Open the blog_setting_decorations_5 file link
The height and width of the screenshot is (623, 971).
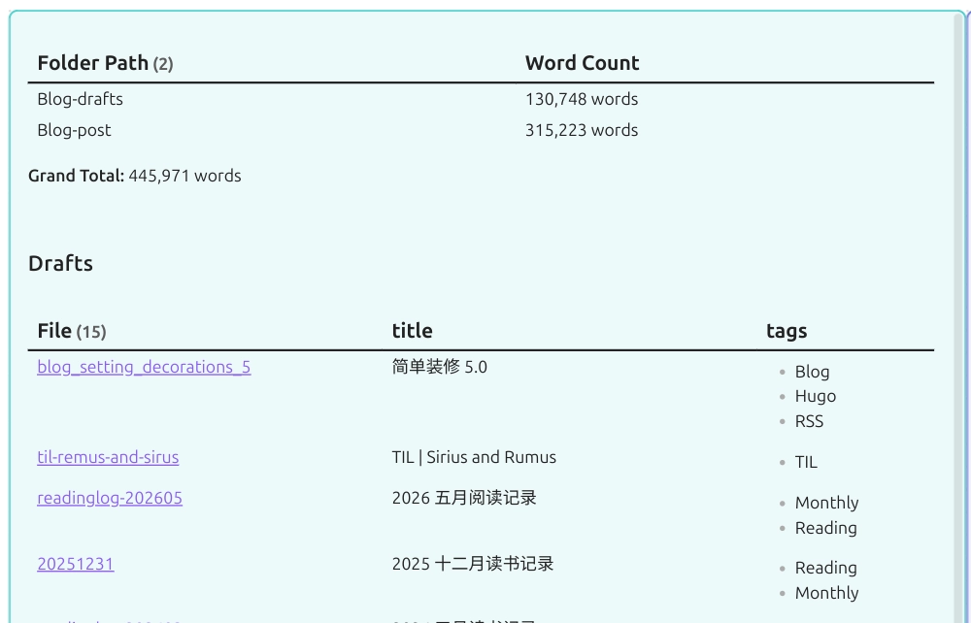pos(144,367)
